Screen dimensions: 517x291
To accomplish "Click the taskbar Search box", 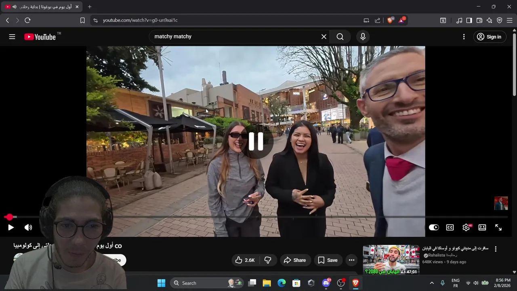I will point(207,283).
